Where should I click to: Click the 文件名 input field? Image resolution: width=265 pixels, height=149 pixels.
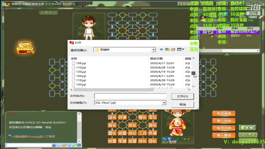tap(130, 96)
